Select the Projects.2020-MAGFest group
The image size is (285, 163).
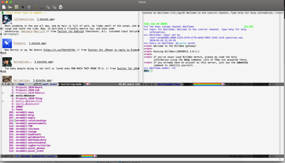[x=30, y=93]
